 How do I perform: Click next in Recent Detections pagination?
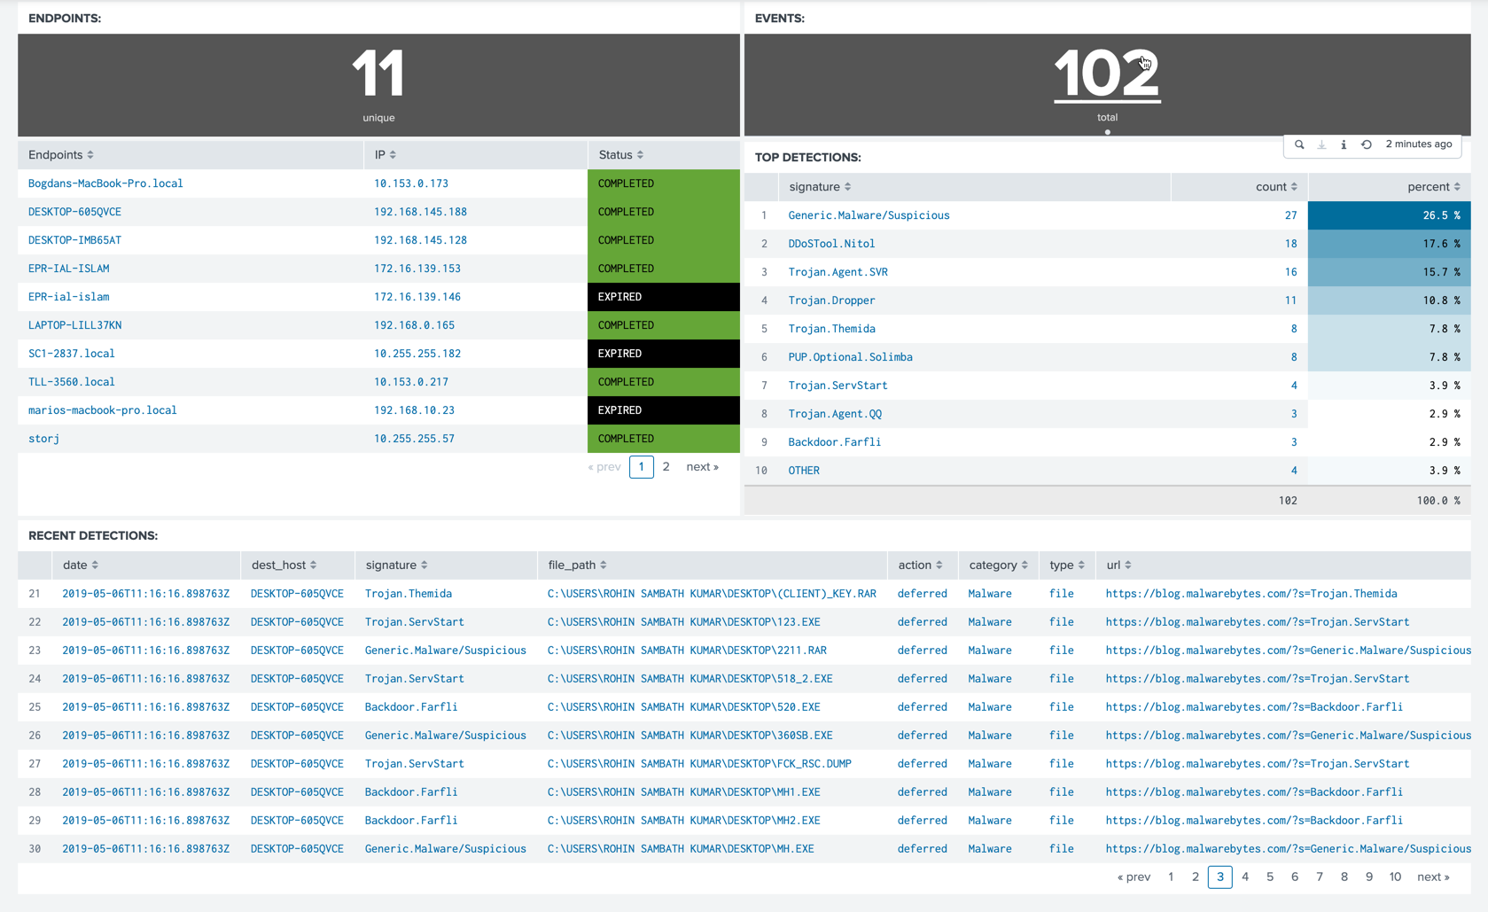click(1433, 877)
